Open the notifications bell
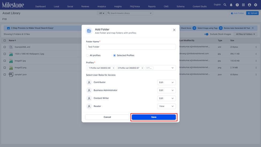Image resolution: width=261 pixels, height=147 pixels. point(231,5)
